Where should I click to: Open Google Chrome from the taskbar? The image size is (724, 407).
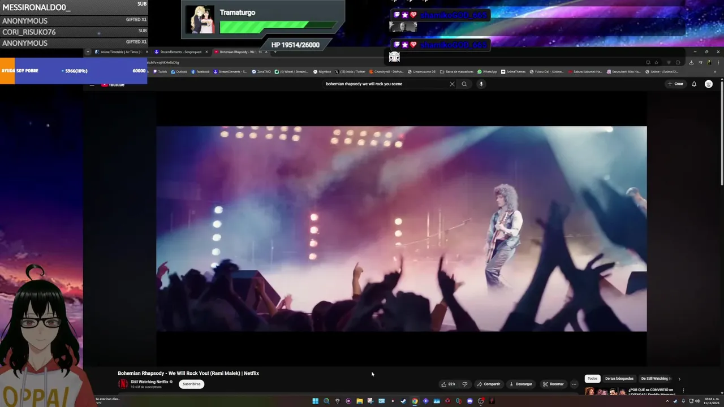coord(415,401)
